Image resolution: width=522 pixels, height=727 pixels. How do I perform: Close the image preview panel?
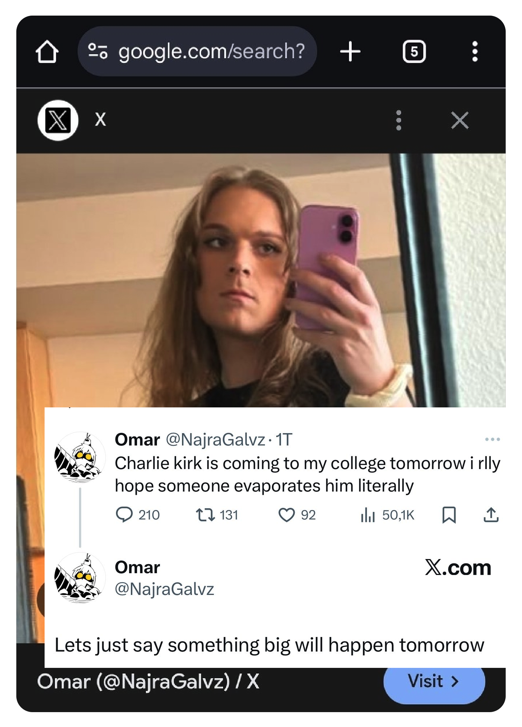(x=460, y=120)
